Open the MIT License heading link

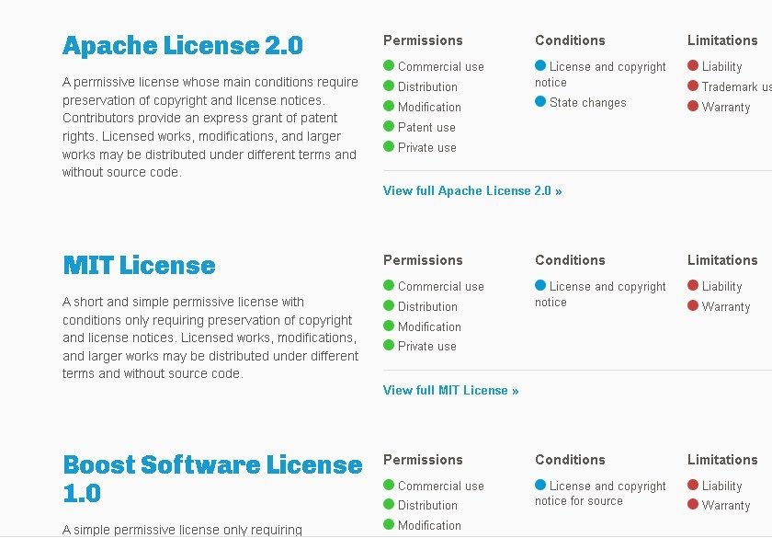pos(140,265)
